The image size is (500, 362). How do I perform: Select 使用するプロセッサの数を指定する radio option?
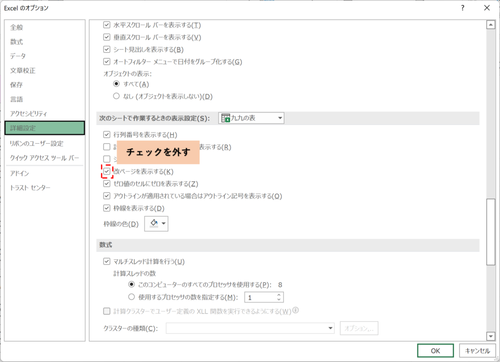pyautogui.click(x=131, y=297)
